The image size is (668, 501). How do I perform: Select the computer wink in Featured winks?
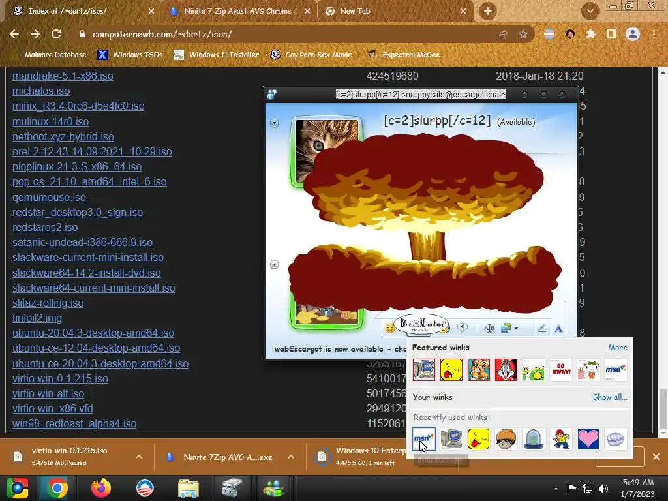pos(424,369)
